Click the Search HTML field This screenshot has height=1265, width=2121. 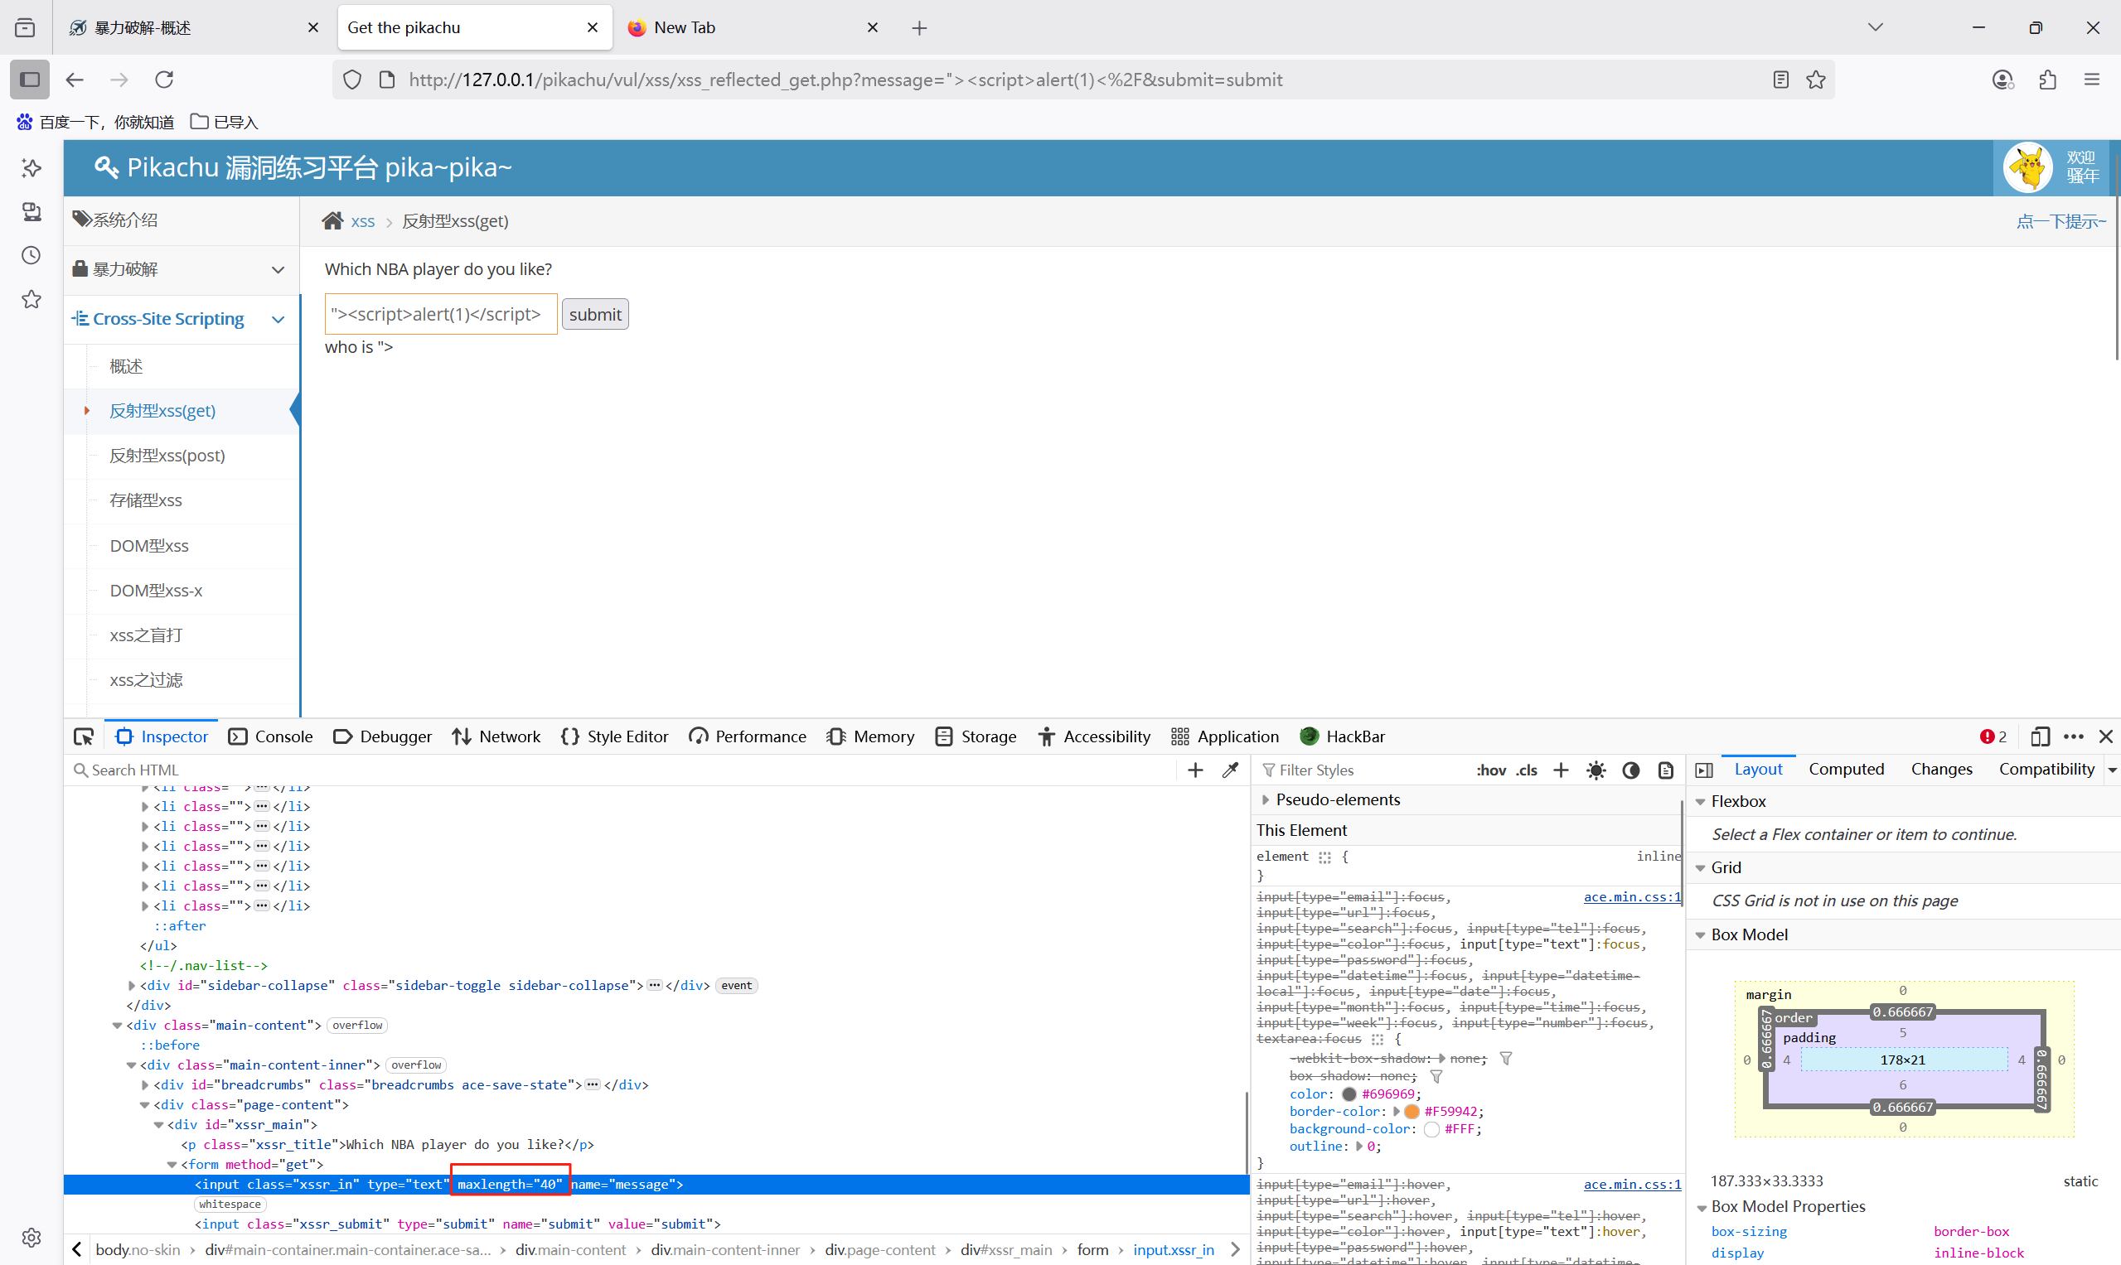(x=622, y=770)
